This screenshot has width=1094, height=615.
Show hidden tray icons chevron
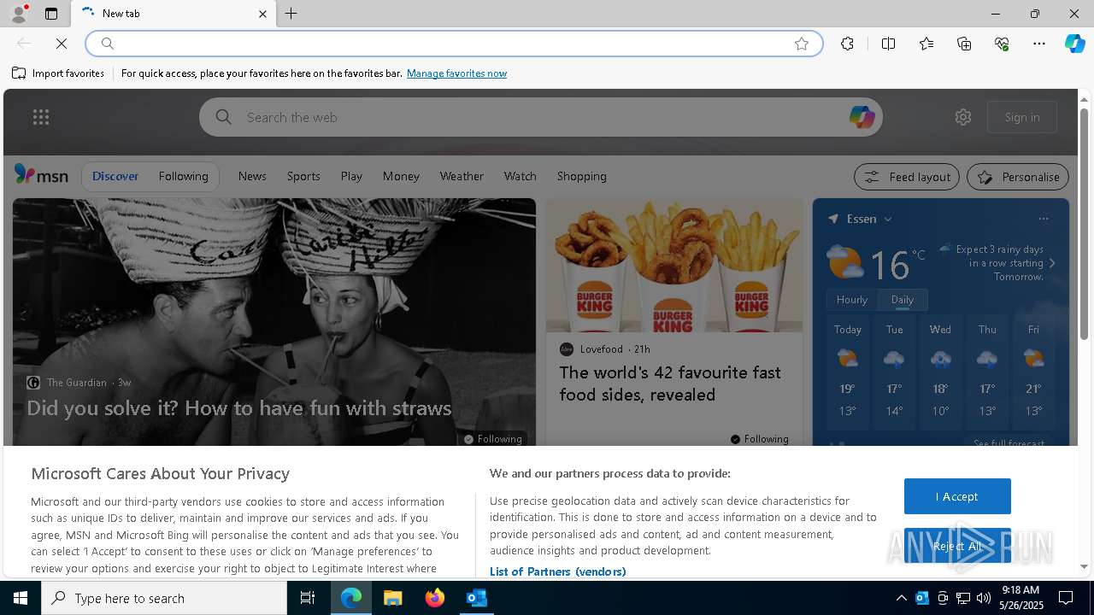[x=901, y=598]
